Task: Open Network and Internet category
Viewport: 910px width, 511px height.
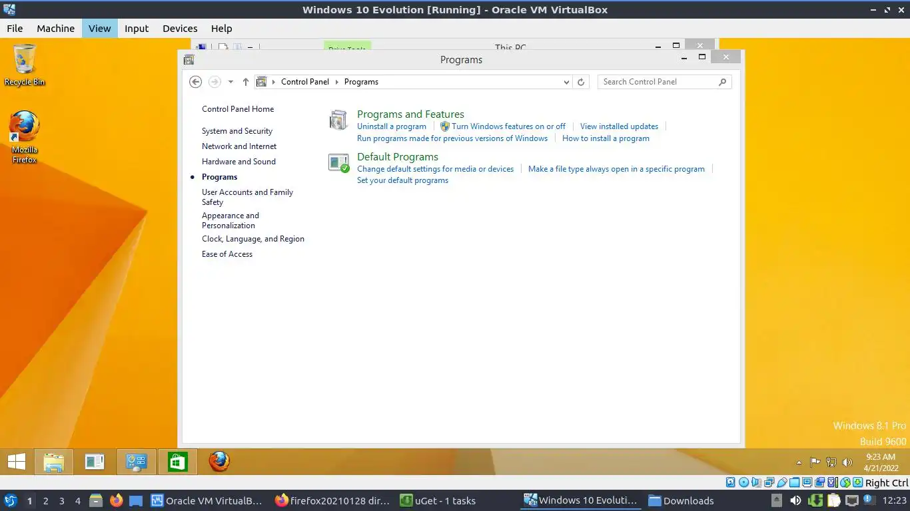Action: 239,146
